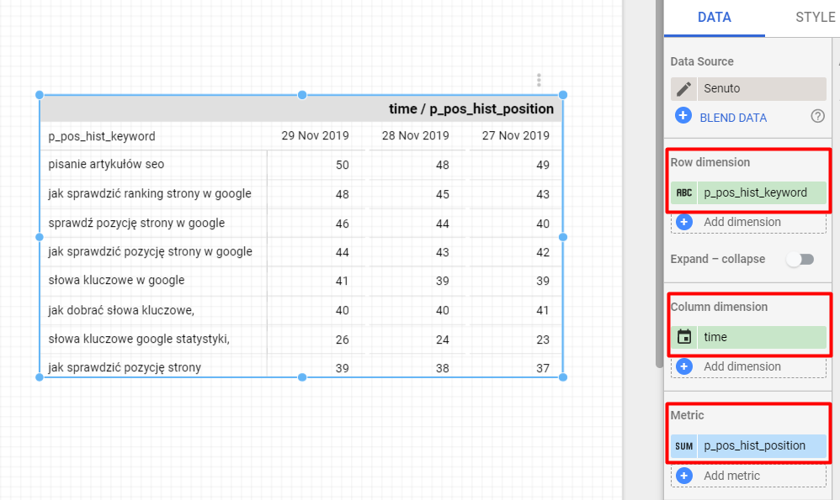
Task: Open the three-dot menu above the table
Action: point(539,80)
